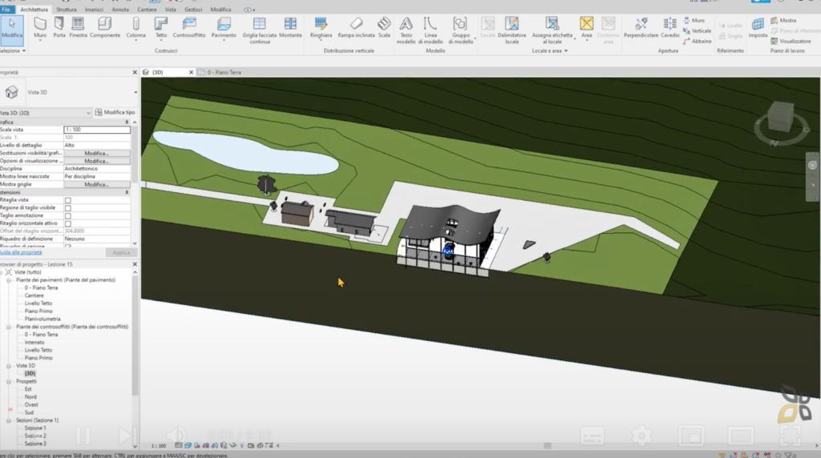The height and width of the screenshot is (458, 821).
Task: Click the Griglia facciata continua tool
Action: [259, 30]
